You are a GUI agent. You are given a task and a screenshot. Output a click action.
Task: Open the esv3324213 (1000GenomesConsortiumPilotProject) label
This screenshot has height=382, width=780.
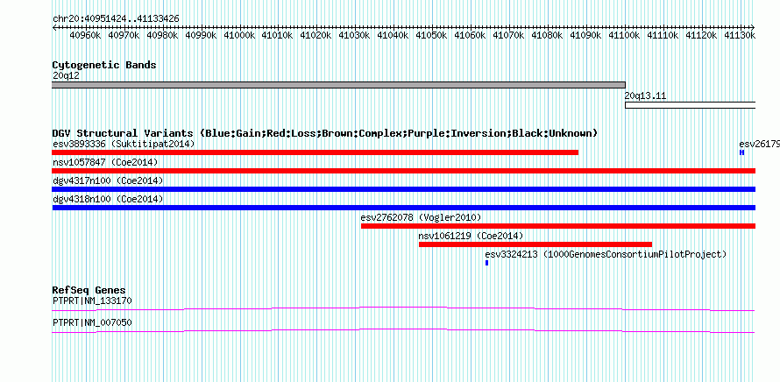[x=606, y=255]
